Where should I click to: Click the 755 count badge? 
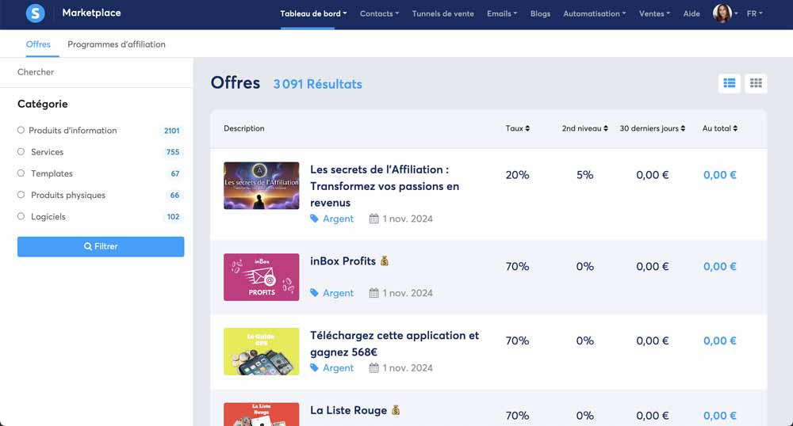[173, 152]
